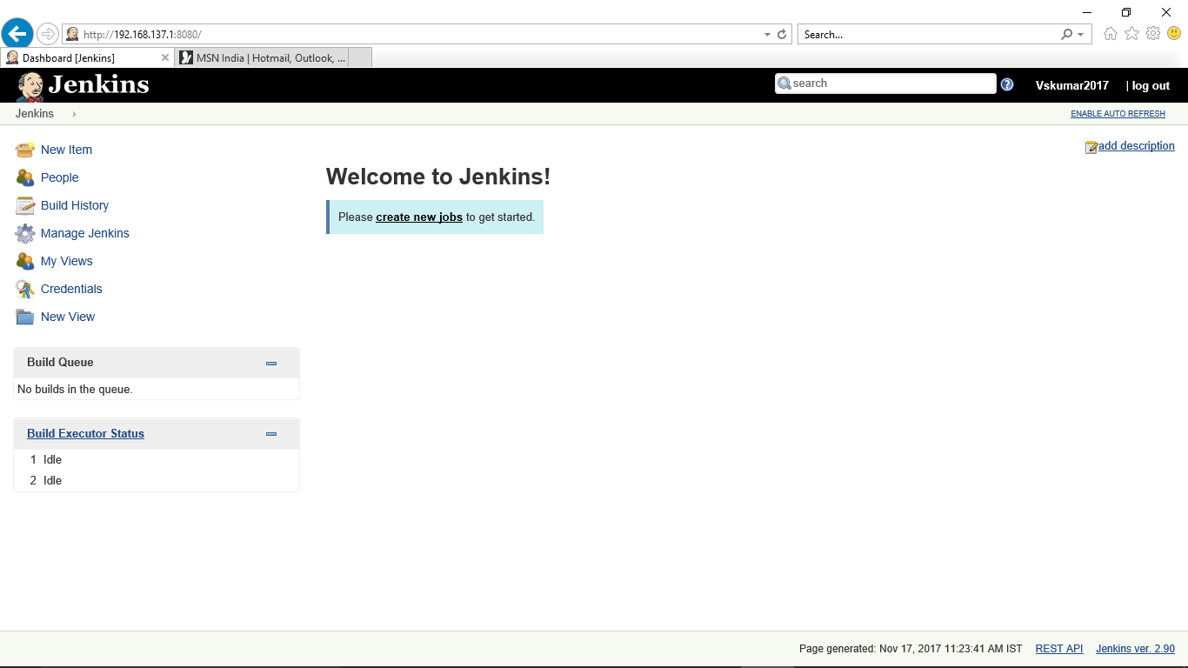Image resolution: width=1188 pixels, height=668 pixels.
Task: Click inside the Jenkins search box
Action: pyautogui.click(x=887, y=83)
